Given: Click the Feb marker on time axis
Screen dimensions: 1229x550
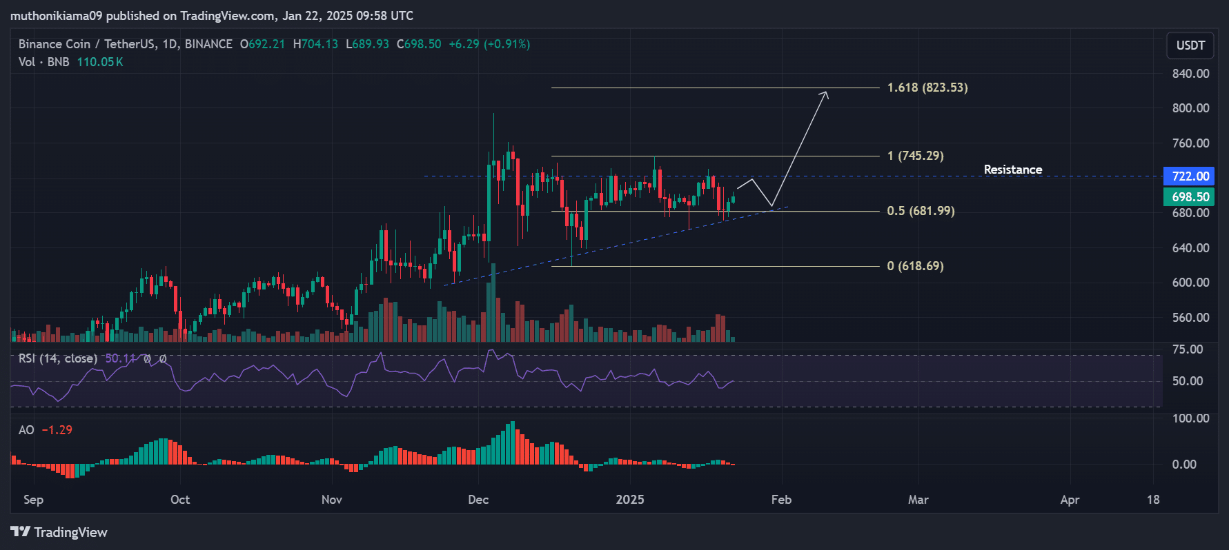Looking at the screenshot, I should click(781, 500).
